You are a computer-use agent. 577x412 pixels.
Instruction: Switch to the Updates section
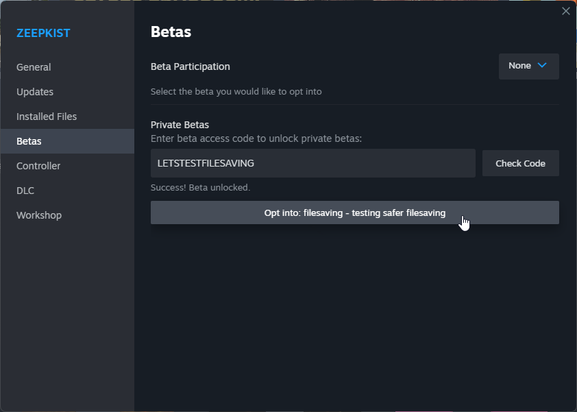(35, 92)
